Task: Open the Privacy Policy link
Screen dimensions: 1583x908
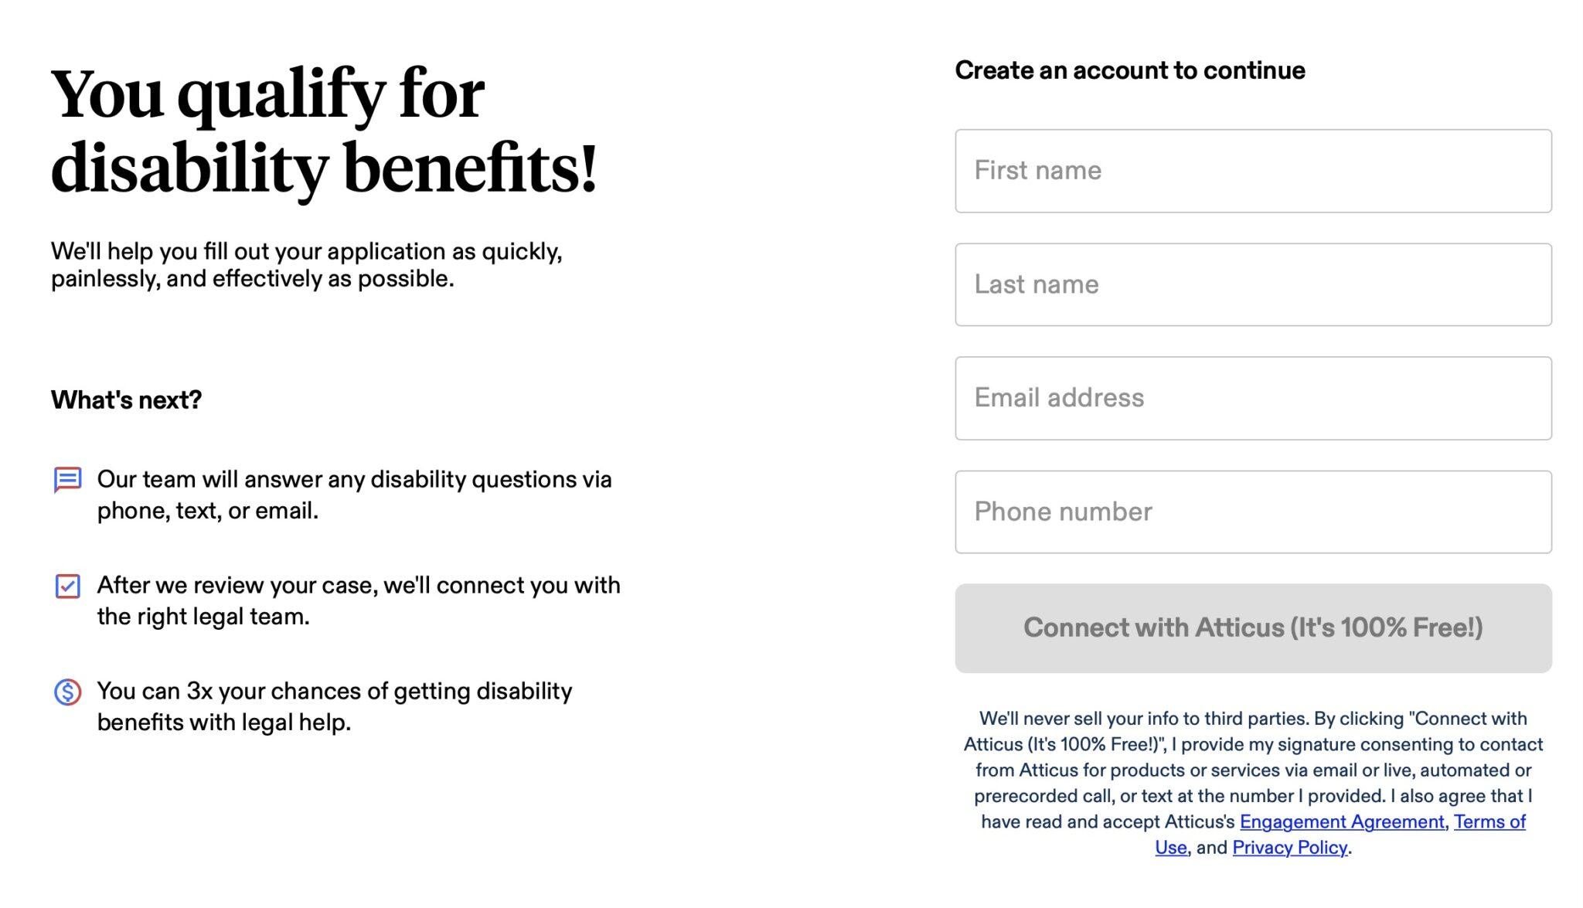Action: pyautogui.click(x=1289, y=848)
